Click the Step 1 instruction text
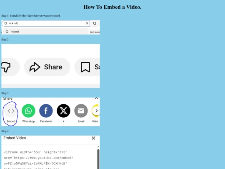225x169 pixels. [31, 15]
